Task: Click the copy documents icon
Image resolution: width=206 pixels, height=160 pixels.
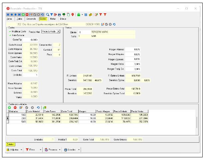Action: pos(68,15)
